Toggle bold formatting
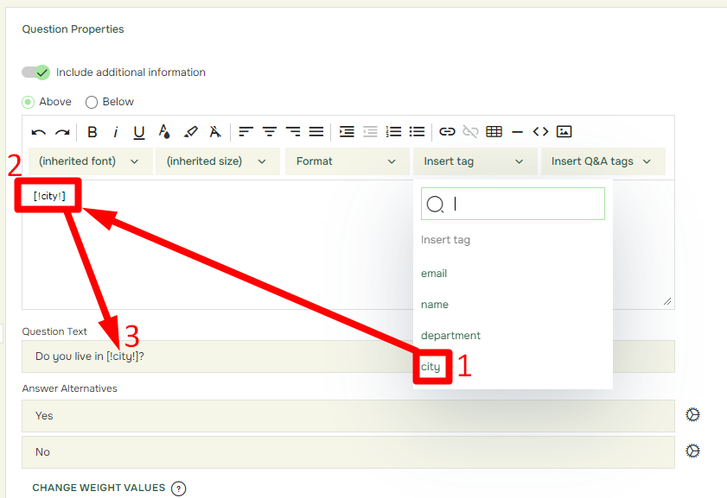Screen dimensions: 727x498 [x=92, y=132]
